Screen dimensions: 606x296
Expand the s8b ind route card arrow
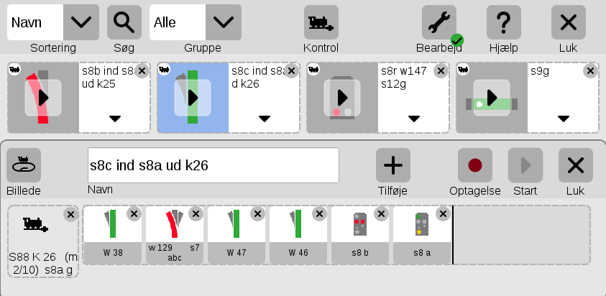tap(115, 119)
